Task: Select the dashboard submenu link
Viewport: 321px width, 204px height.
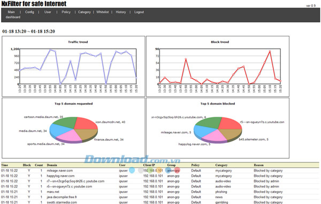Action: [13, 17]
